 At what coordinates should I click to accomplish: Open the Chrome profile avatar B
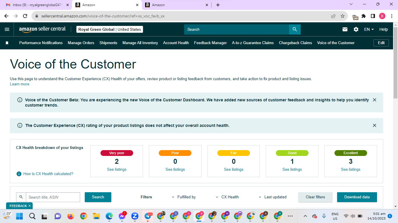(382, 16)
